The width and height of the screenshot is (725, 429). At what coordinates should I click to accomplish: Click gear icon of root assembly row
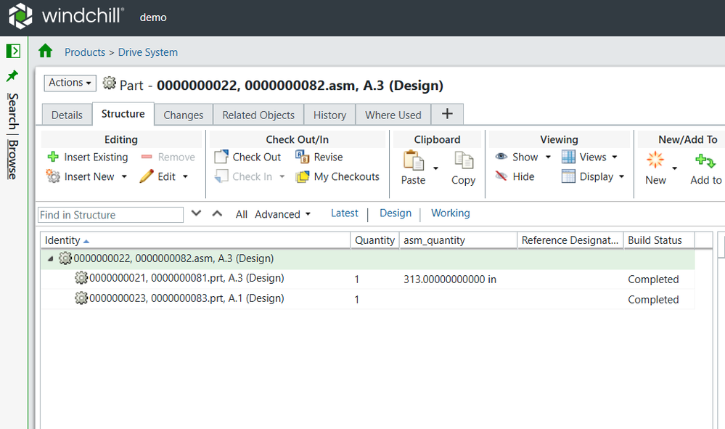click(65, 258)
